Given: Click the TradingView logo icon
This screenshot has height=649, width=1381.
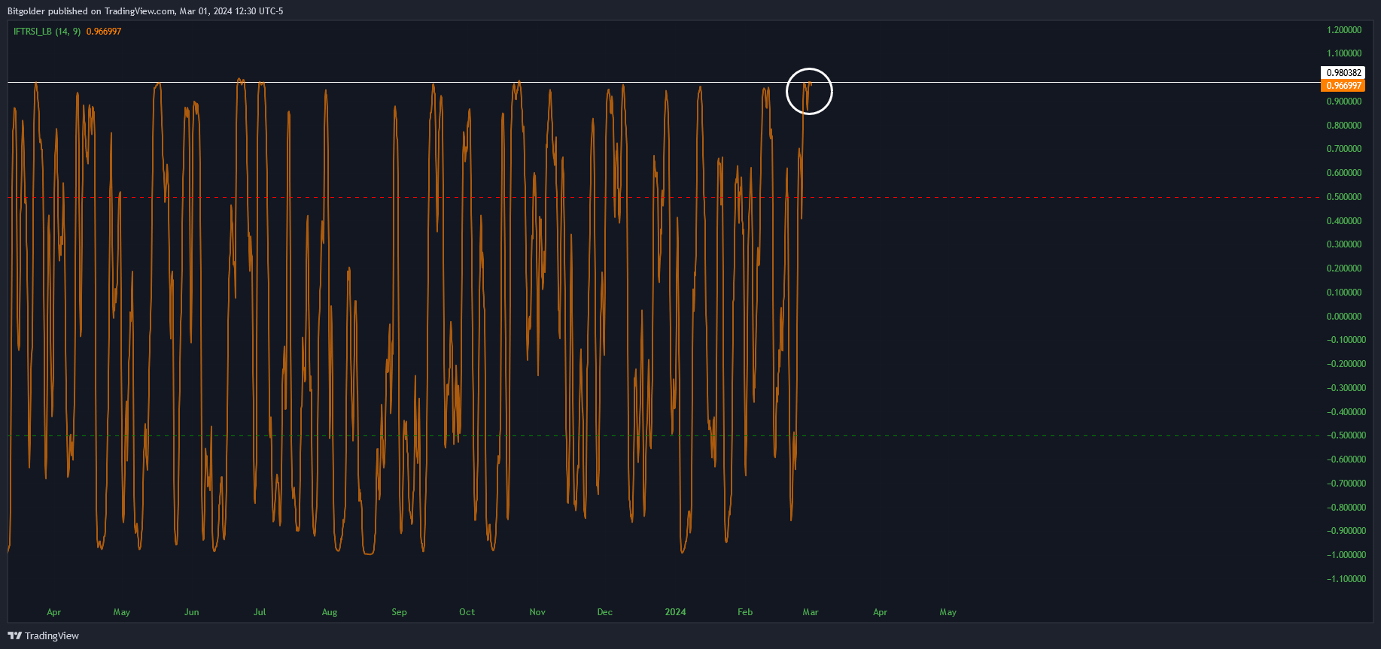Looking at the screenshot, I should [15, 635].
